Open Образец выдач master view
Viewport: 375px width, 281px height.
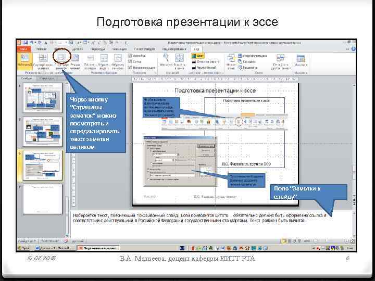click(104, 61)
